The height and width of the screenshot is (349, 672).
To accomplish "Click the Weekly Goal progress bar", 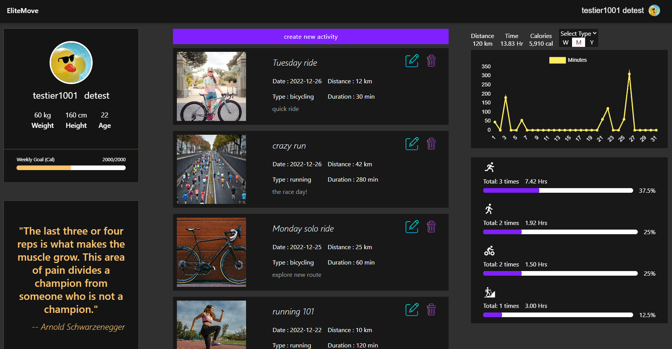I will [71, 167].
